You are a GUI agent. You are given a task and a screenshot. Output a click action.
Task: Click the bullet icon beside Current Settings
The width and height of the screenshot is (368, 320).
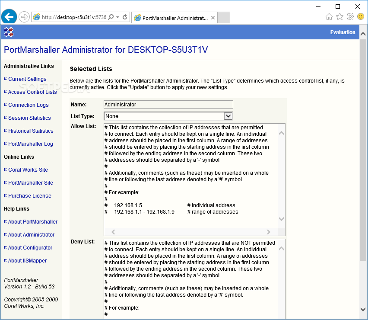click(x=5, y=79)
